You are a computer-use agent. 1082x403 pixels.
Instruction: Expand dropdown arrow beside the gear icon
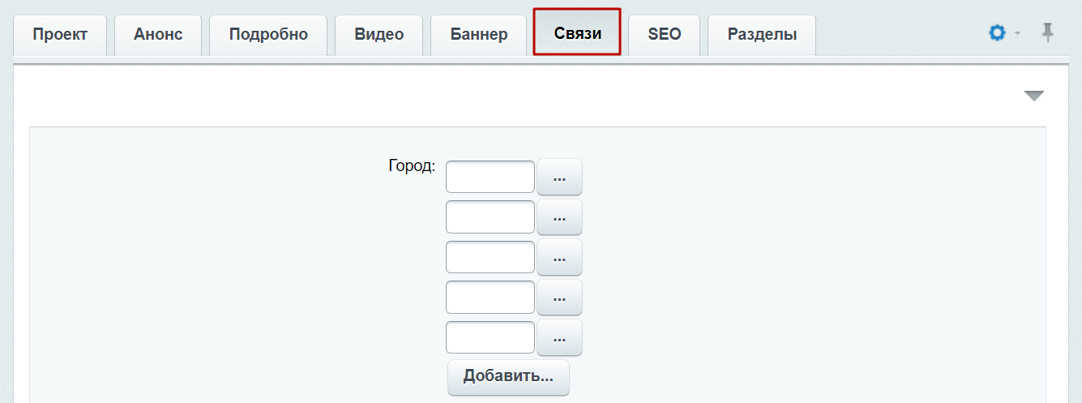(x=1017, y=34)
